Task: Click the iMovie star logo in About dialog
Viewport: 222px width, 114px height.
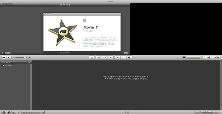Action: [62, 32]
